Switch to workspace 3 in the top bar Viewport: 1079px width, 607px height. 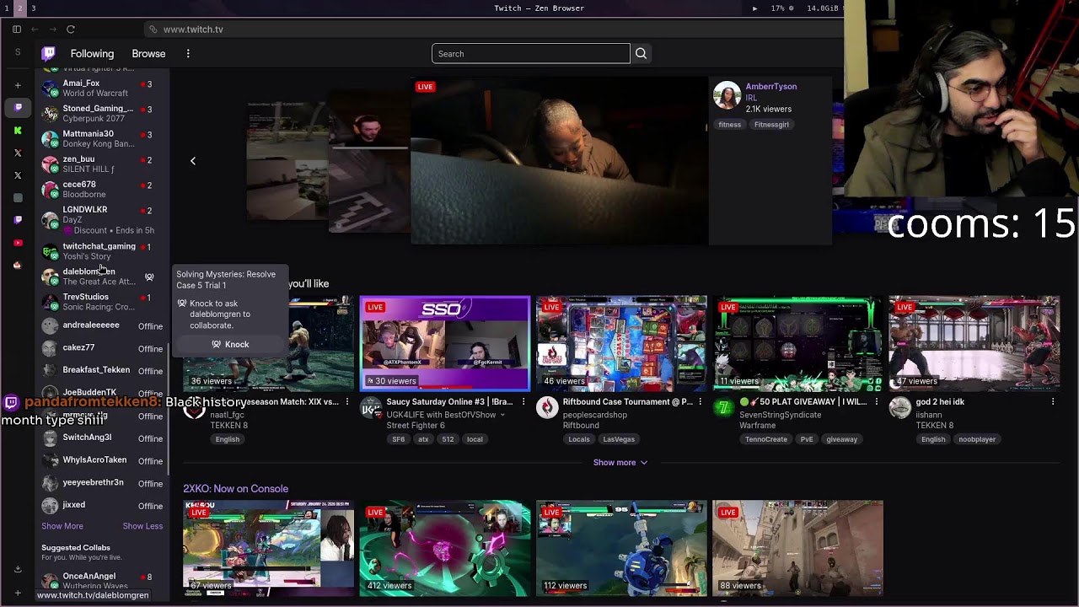coord(34,8)
